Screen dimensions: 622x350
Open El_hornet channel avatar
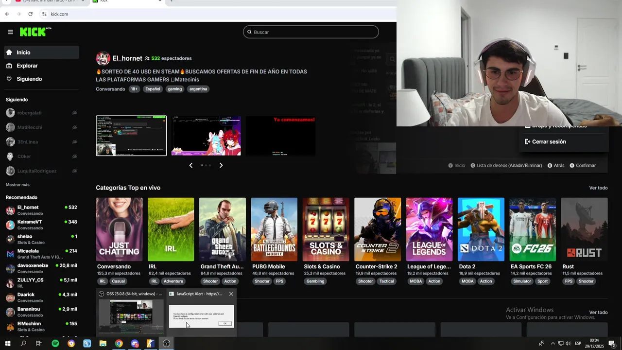click(x=103, y=58)
